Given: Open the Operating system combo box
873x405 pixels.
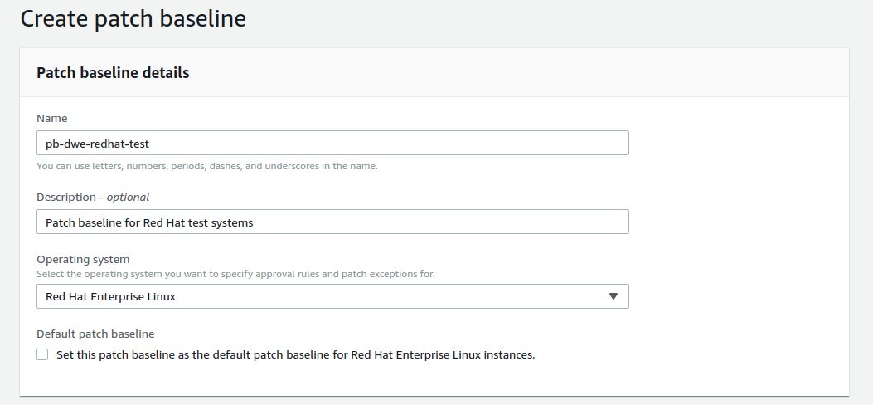Looking at the screenshot, I should [x=332, y=296].
